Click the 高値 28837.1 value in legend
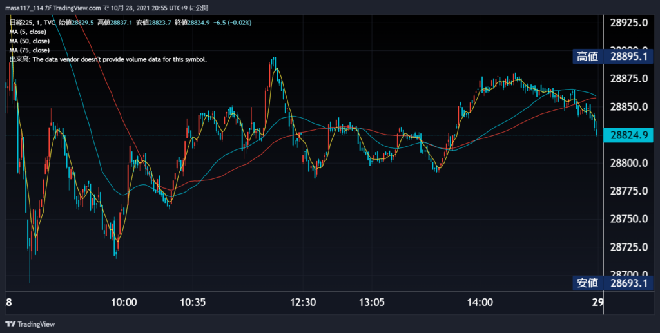 pos(115,23)
